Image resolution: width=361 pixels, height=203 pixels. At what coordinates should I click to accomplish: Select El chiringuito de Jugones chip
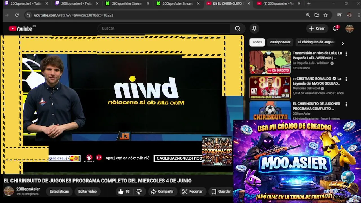(x=316, y=42)
